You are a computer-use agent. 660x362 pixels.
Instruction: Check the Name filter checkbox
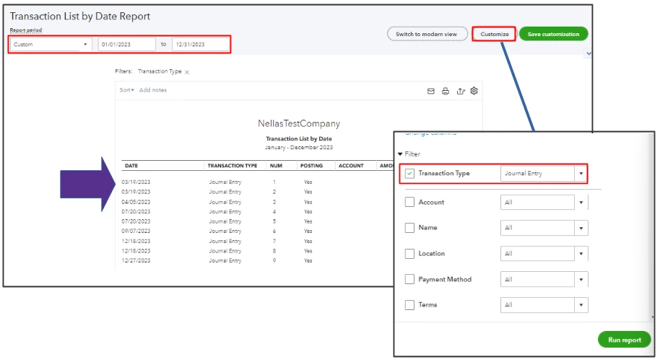409,228
